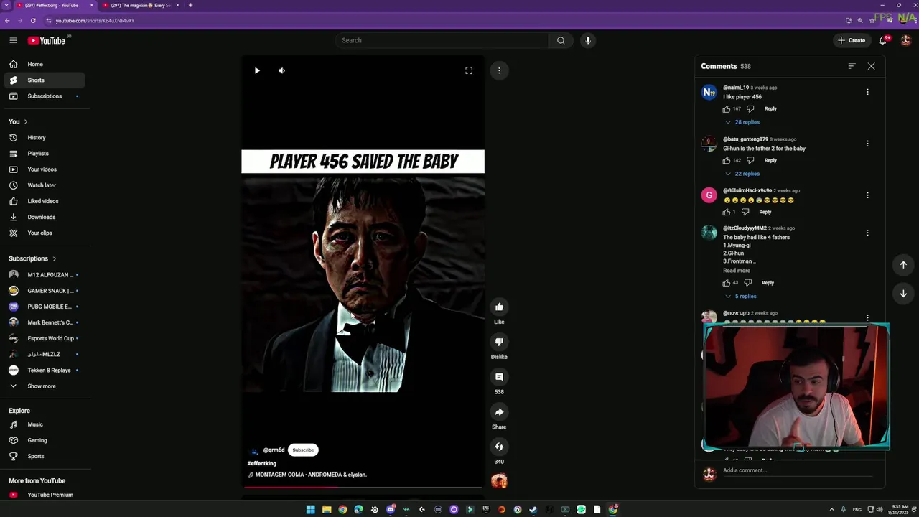The width and height of the screenshot is (919, 517).
Task: Go to Home in the sidebar
Action: (x=43, y=64)
